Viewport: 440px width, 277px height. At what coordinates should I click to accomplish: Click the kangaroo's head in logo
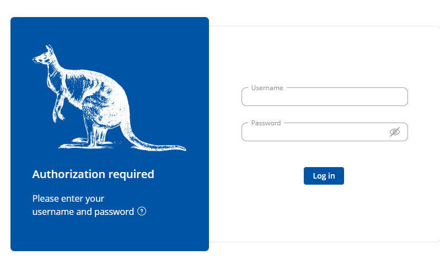tap(43, 56)
